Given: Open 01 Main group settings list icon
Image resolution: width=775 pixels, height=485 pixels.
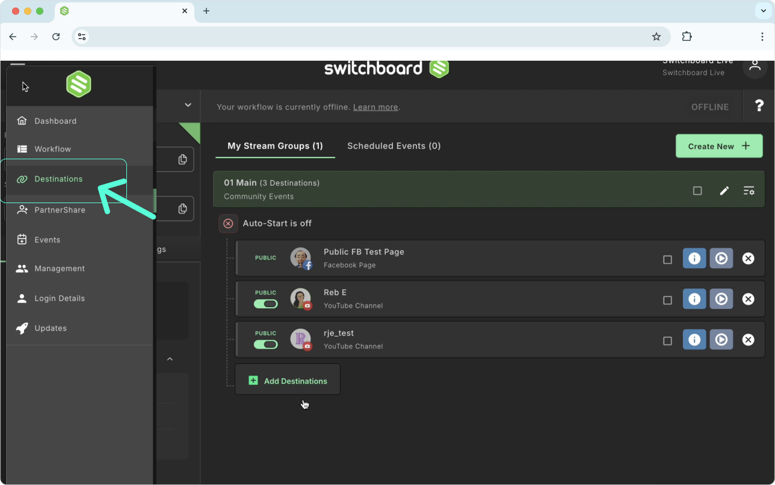Looking at the screenshot, I should click(x=749, y=191).
